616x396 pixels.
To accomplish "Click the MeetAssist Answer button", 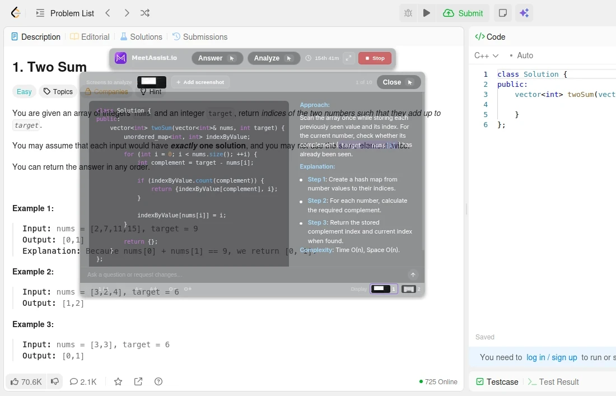I will click(217, 58).
